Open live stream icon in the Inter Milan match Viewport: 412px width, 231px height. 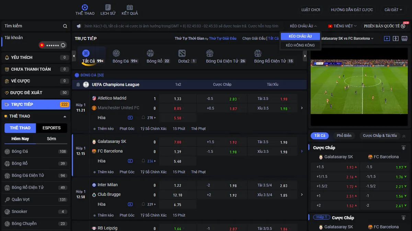[x=130, y=204]
